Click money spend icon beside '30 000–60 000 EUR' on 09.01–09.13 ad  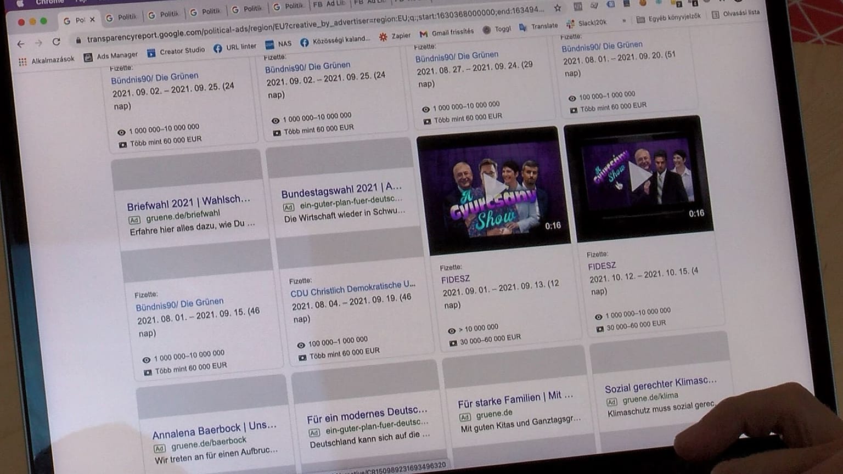click(453, 343)
